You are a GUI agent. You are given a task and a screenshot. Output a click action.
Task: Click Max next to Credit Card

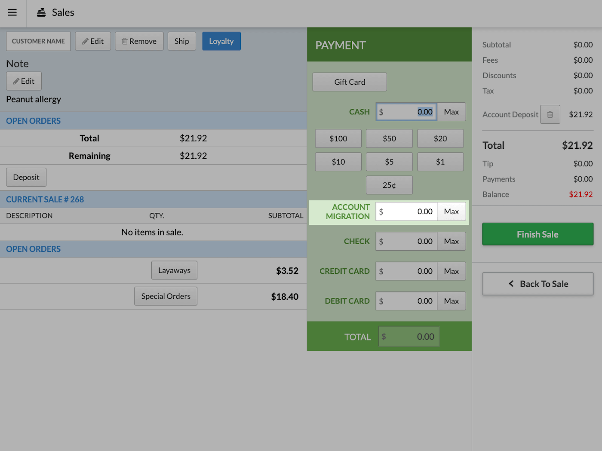click(451, 271)
